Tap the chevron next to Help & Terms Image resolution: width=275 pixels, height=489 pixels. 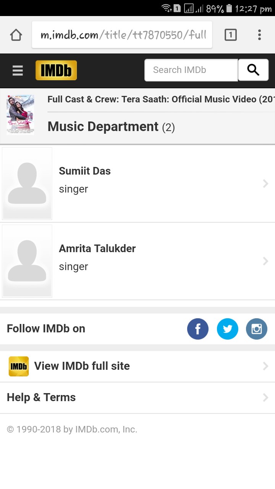(x=265, y=398)
